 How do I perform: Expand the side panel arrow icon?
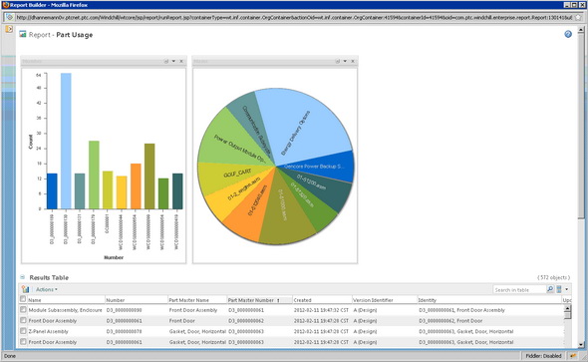pyautogui.click(x=9, y=29)
